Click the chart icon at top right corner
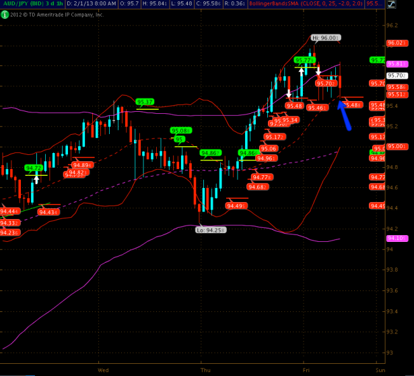The width and height of the screenshot is (414, 376). [409, 4]
